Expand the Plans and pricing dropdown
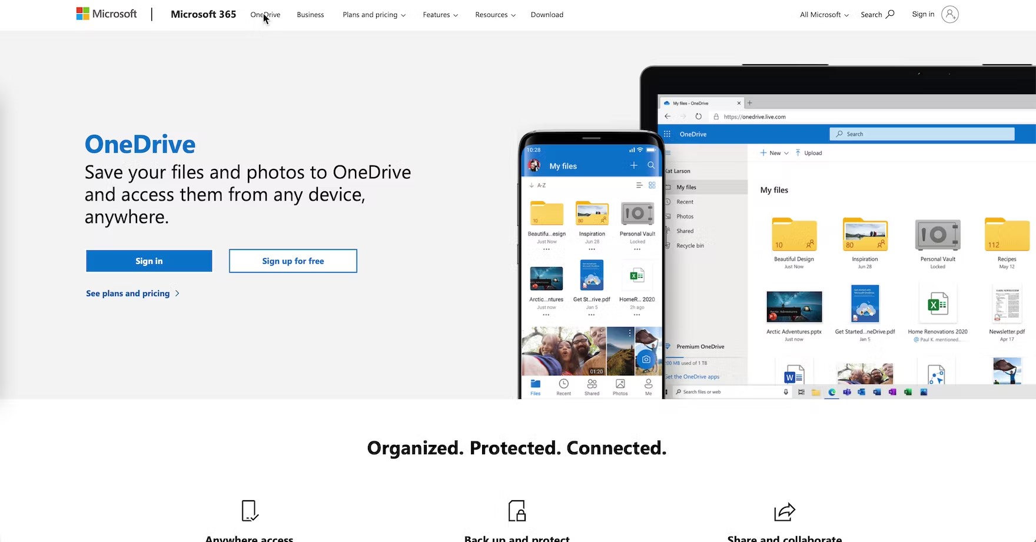This screenshot has height=542, width=1036. point(374,15)
